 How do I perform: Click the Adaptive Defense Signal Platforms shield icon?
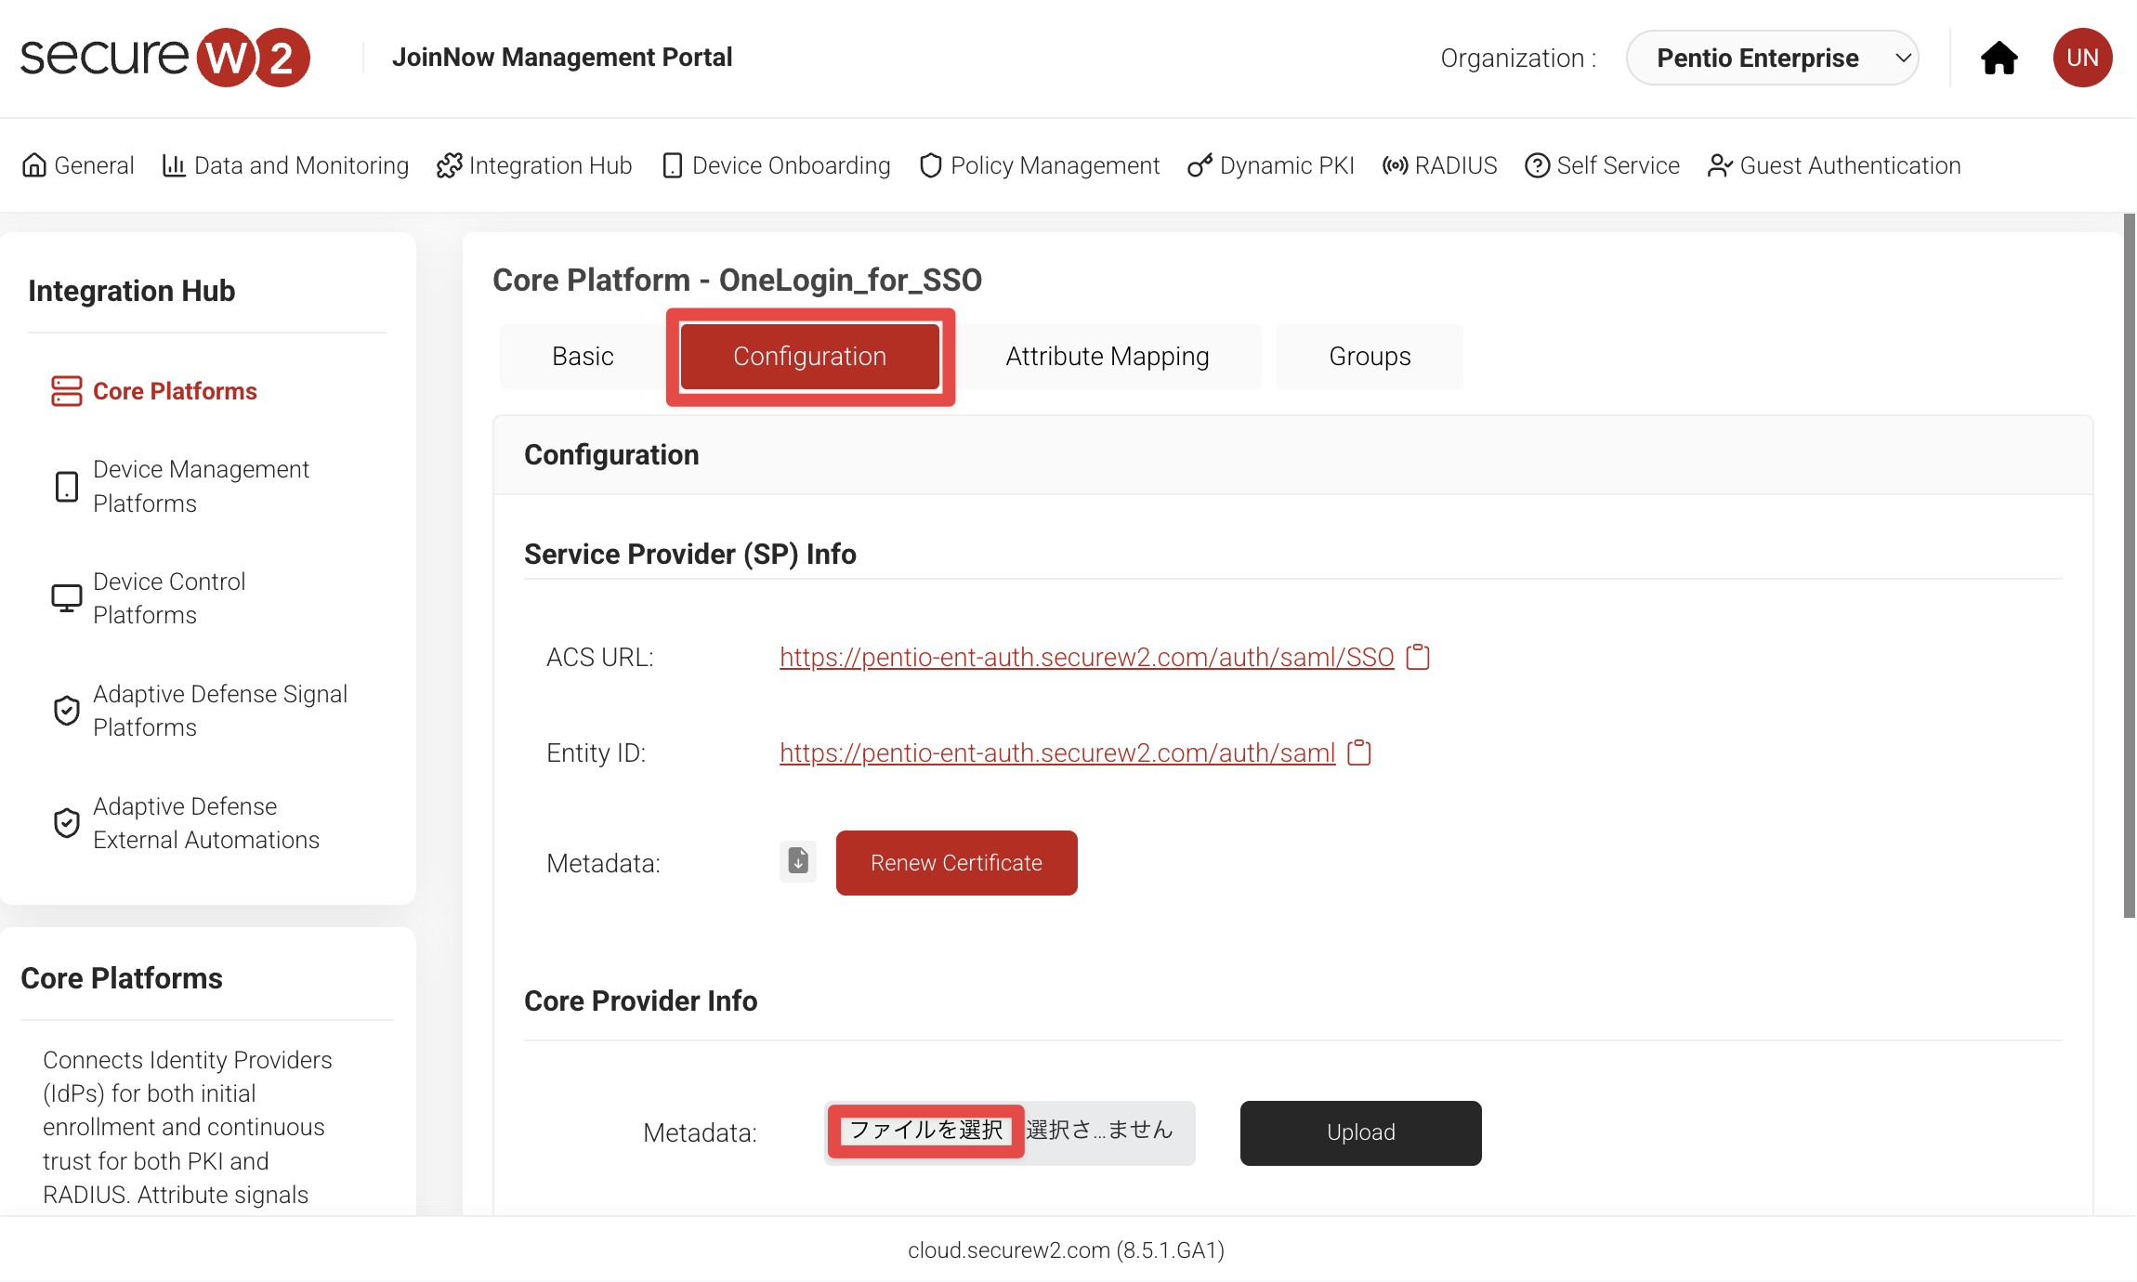click(x=67, y=711)
